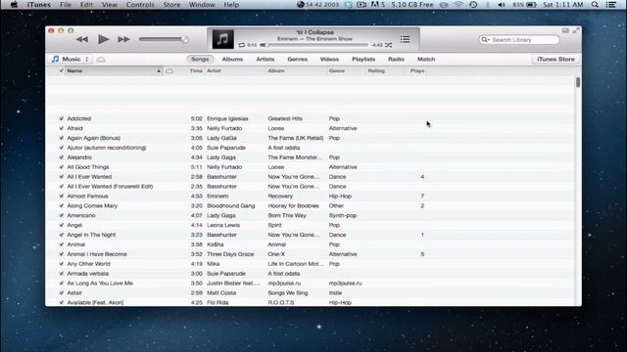Click artist Three Days Grace
627x352 pixels.
230,254
